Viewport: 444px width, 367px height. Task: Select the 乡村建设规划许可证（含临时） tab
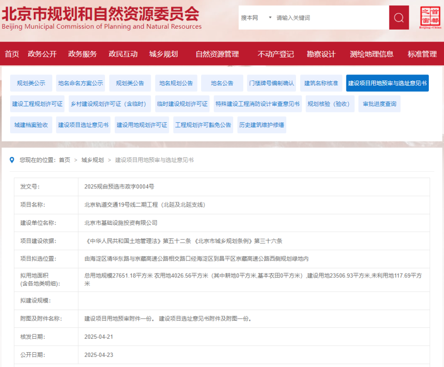pyautogui.click(x=110, y=104)
